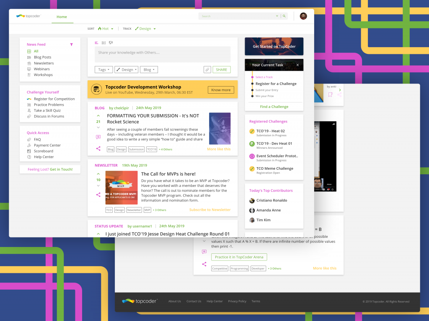The image size is (429, 321).
Task: Click the Know more button
Action: pos(221,90)
